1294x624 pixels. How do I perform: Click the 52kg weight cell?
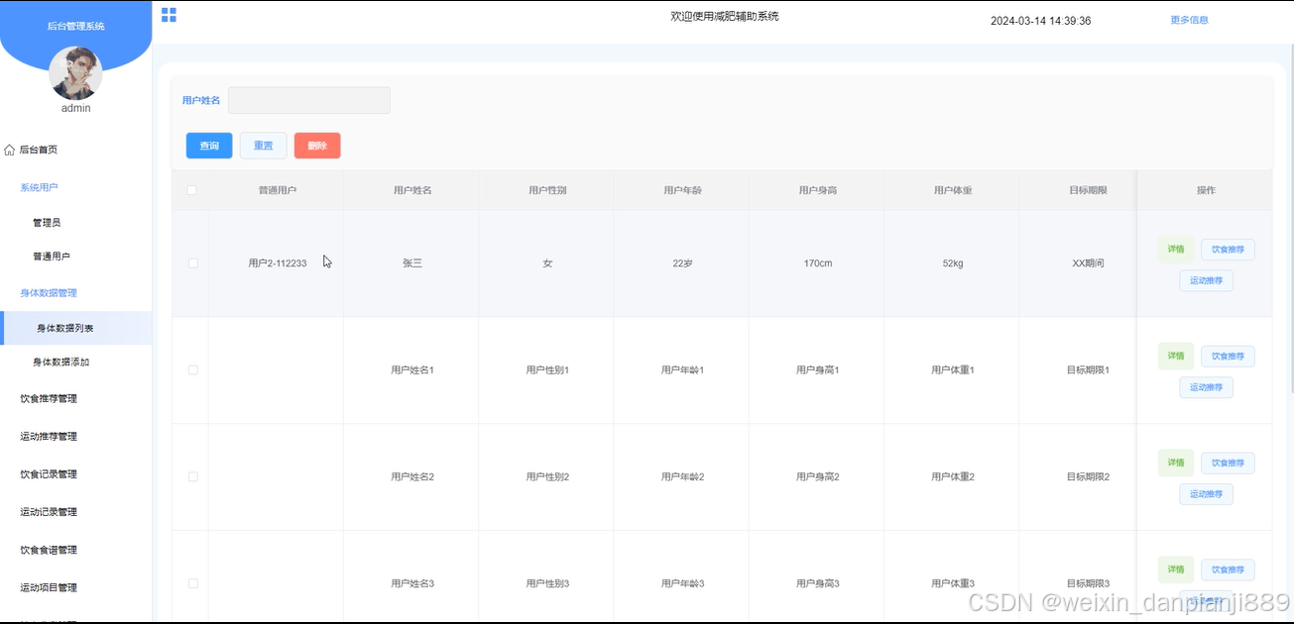coord(953,263)
